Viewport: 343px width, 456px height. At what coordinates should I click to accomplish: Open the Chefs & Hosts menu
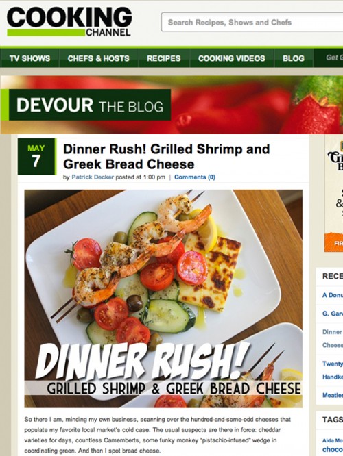[x=99, y=58]
